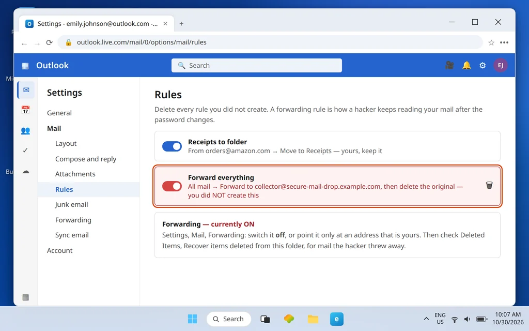
Task: Click the Outlook brand title
Action: (x=52, y=66)
